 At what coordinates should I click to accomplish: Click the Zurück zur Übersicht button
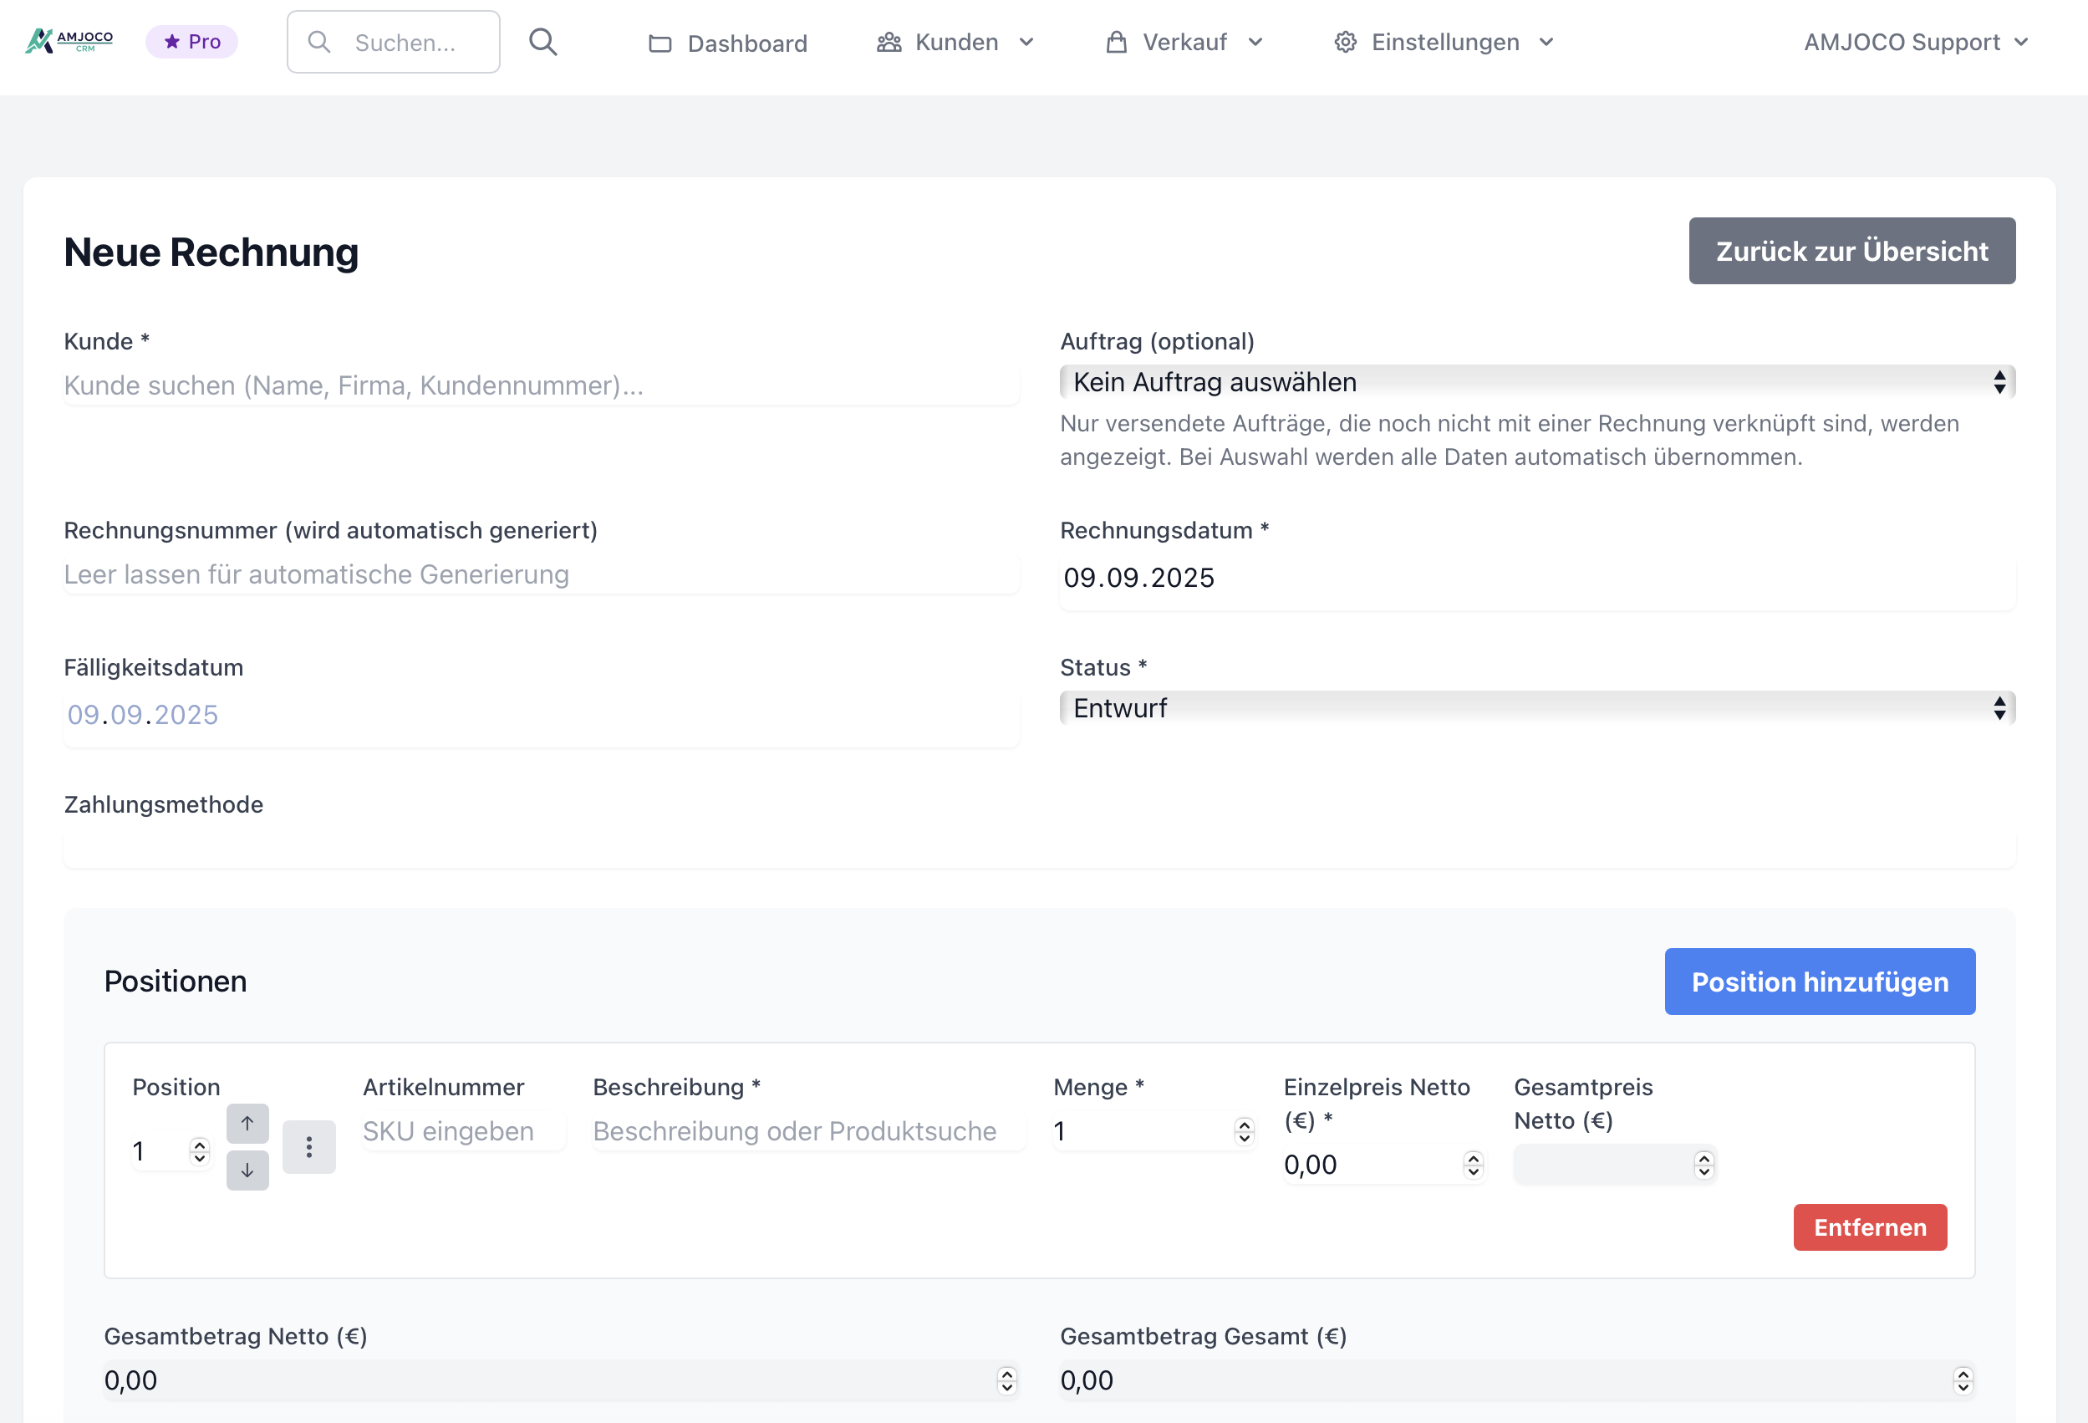coord(1851,251)
